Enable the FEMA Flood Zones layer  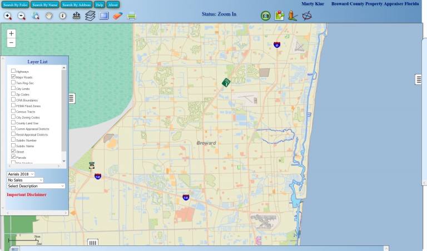(x=13, y=106)
